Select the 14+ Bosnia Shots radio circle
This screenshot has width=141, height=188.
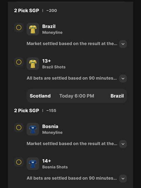[x=19, y=162]
